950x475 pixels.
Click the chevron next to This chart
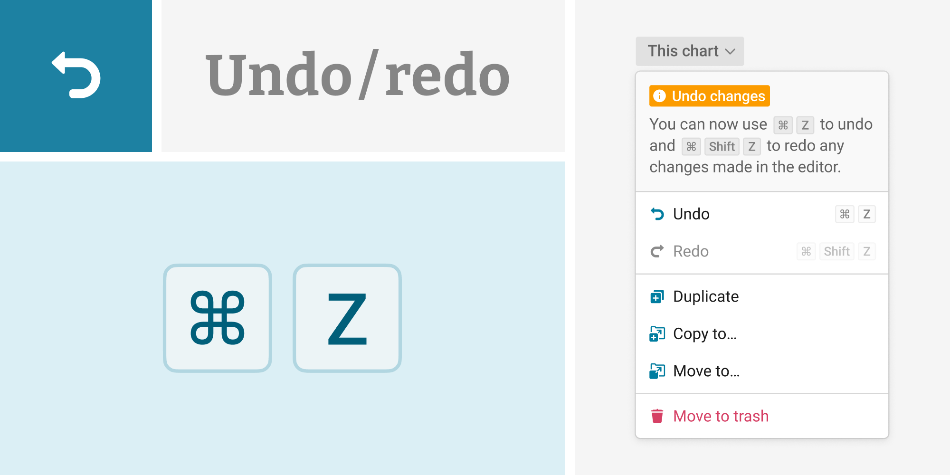[x=730, y=52]
